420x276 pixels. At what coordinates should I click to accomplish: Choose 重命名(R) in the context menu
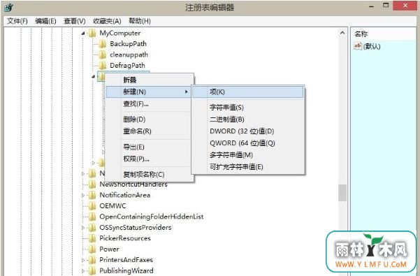tap(150, 131)
